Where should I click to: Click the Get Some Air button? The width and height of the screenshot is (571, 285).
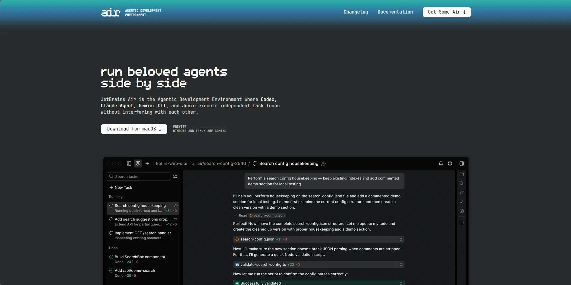coord(447,12)
